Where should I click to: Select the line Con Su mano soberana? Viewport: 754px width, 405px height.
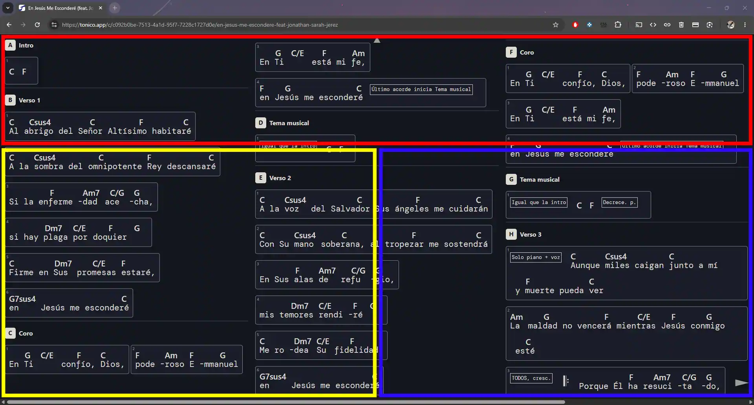(x=373, y=239)
